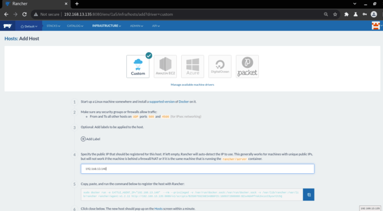This screenshot has width=383, height=211.
Task: Click the port 500 text
Action: [x=151, y=117]
